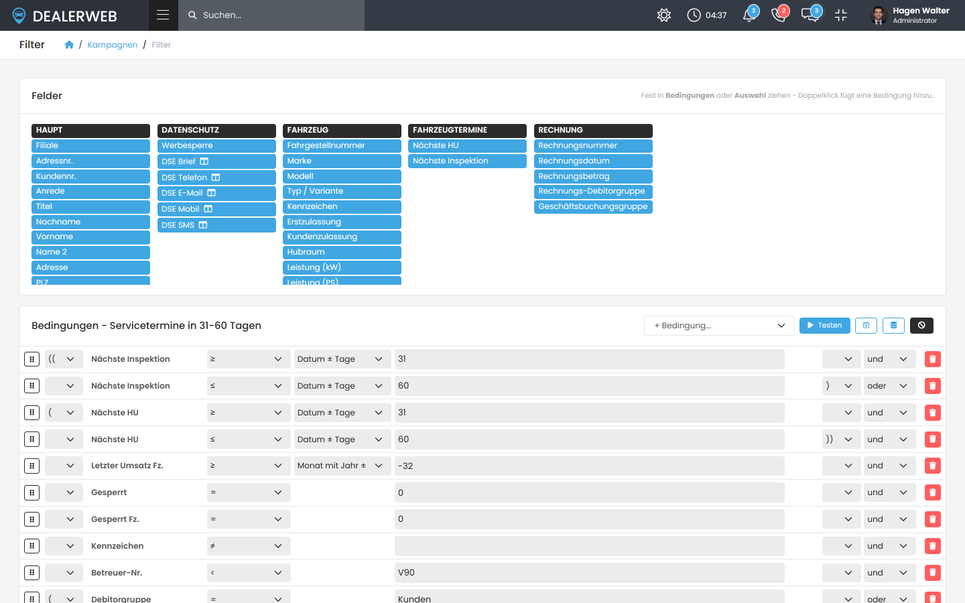Screen dimensions: 965x603
Task: Exit fullscreen using the collapse icon
Action: 841,15
